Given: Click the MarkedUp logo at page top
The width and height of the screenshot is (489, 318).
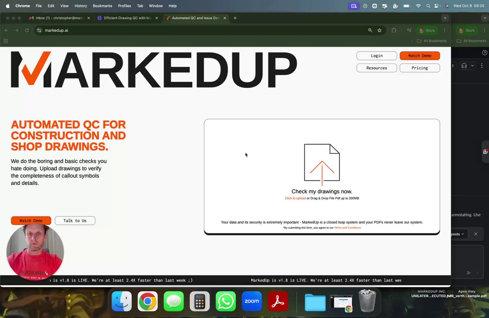Looking at the screenshot, I should (154, 70).
